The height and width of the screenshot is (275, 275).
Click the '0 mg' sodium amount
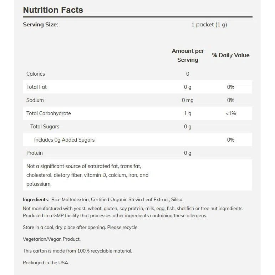coord(188,100)
